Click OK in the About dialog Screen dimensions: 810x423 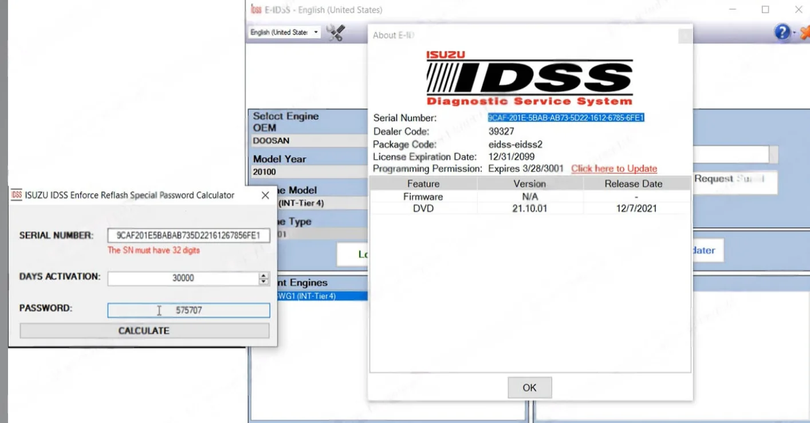point(529,388)
